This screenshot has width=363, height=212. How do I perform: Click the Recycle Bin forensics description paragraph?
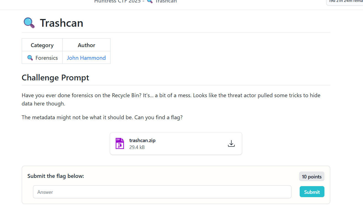coord(171,99)
